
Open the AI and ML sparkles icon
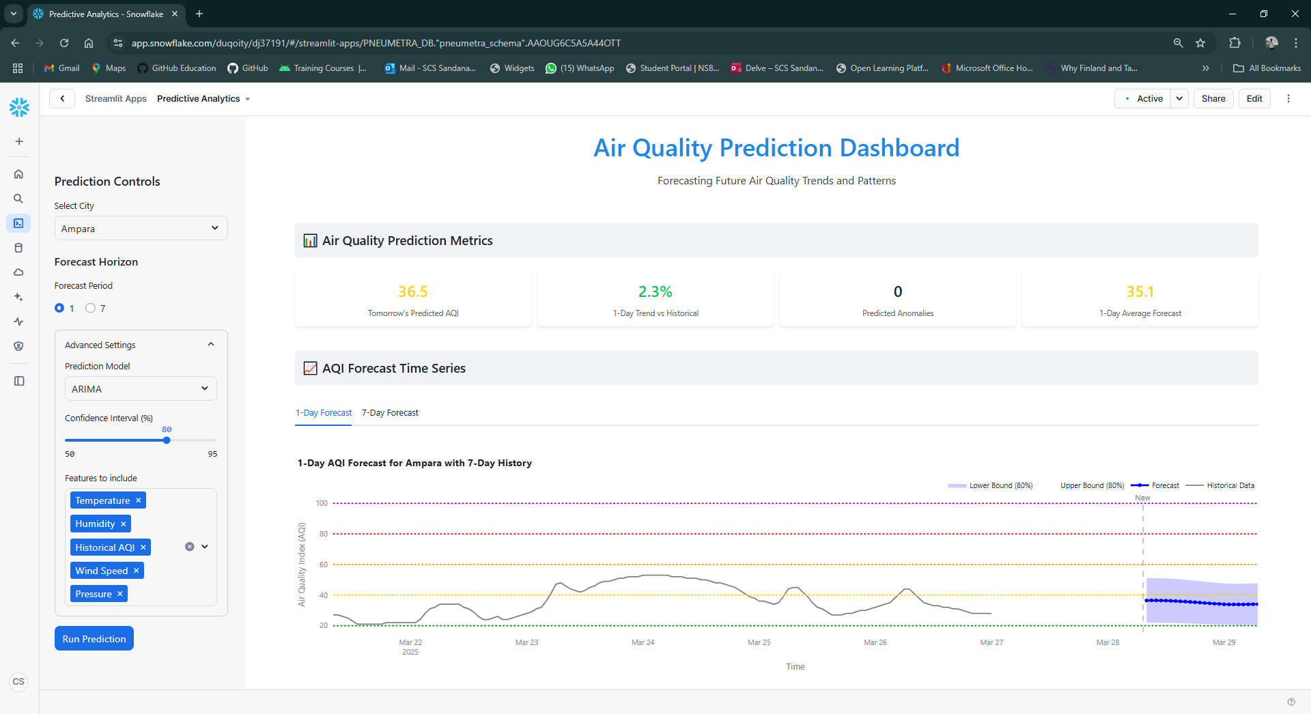pos(18,297)
